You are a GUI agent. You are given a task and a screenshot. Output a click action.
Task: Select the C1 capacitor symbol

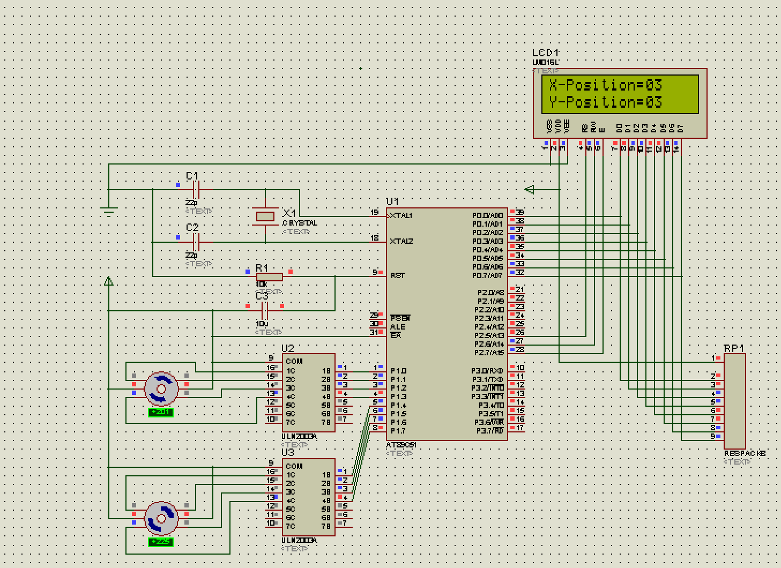196,190
